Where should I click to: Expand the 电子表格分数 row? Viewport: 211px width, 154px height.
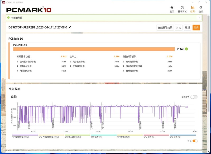[x=71, y=62]
